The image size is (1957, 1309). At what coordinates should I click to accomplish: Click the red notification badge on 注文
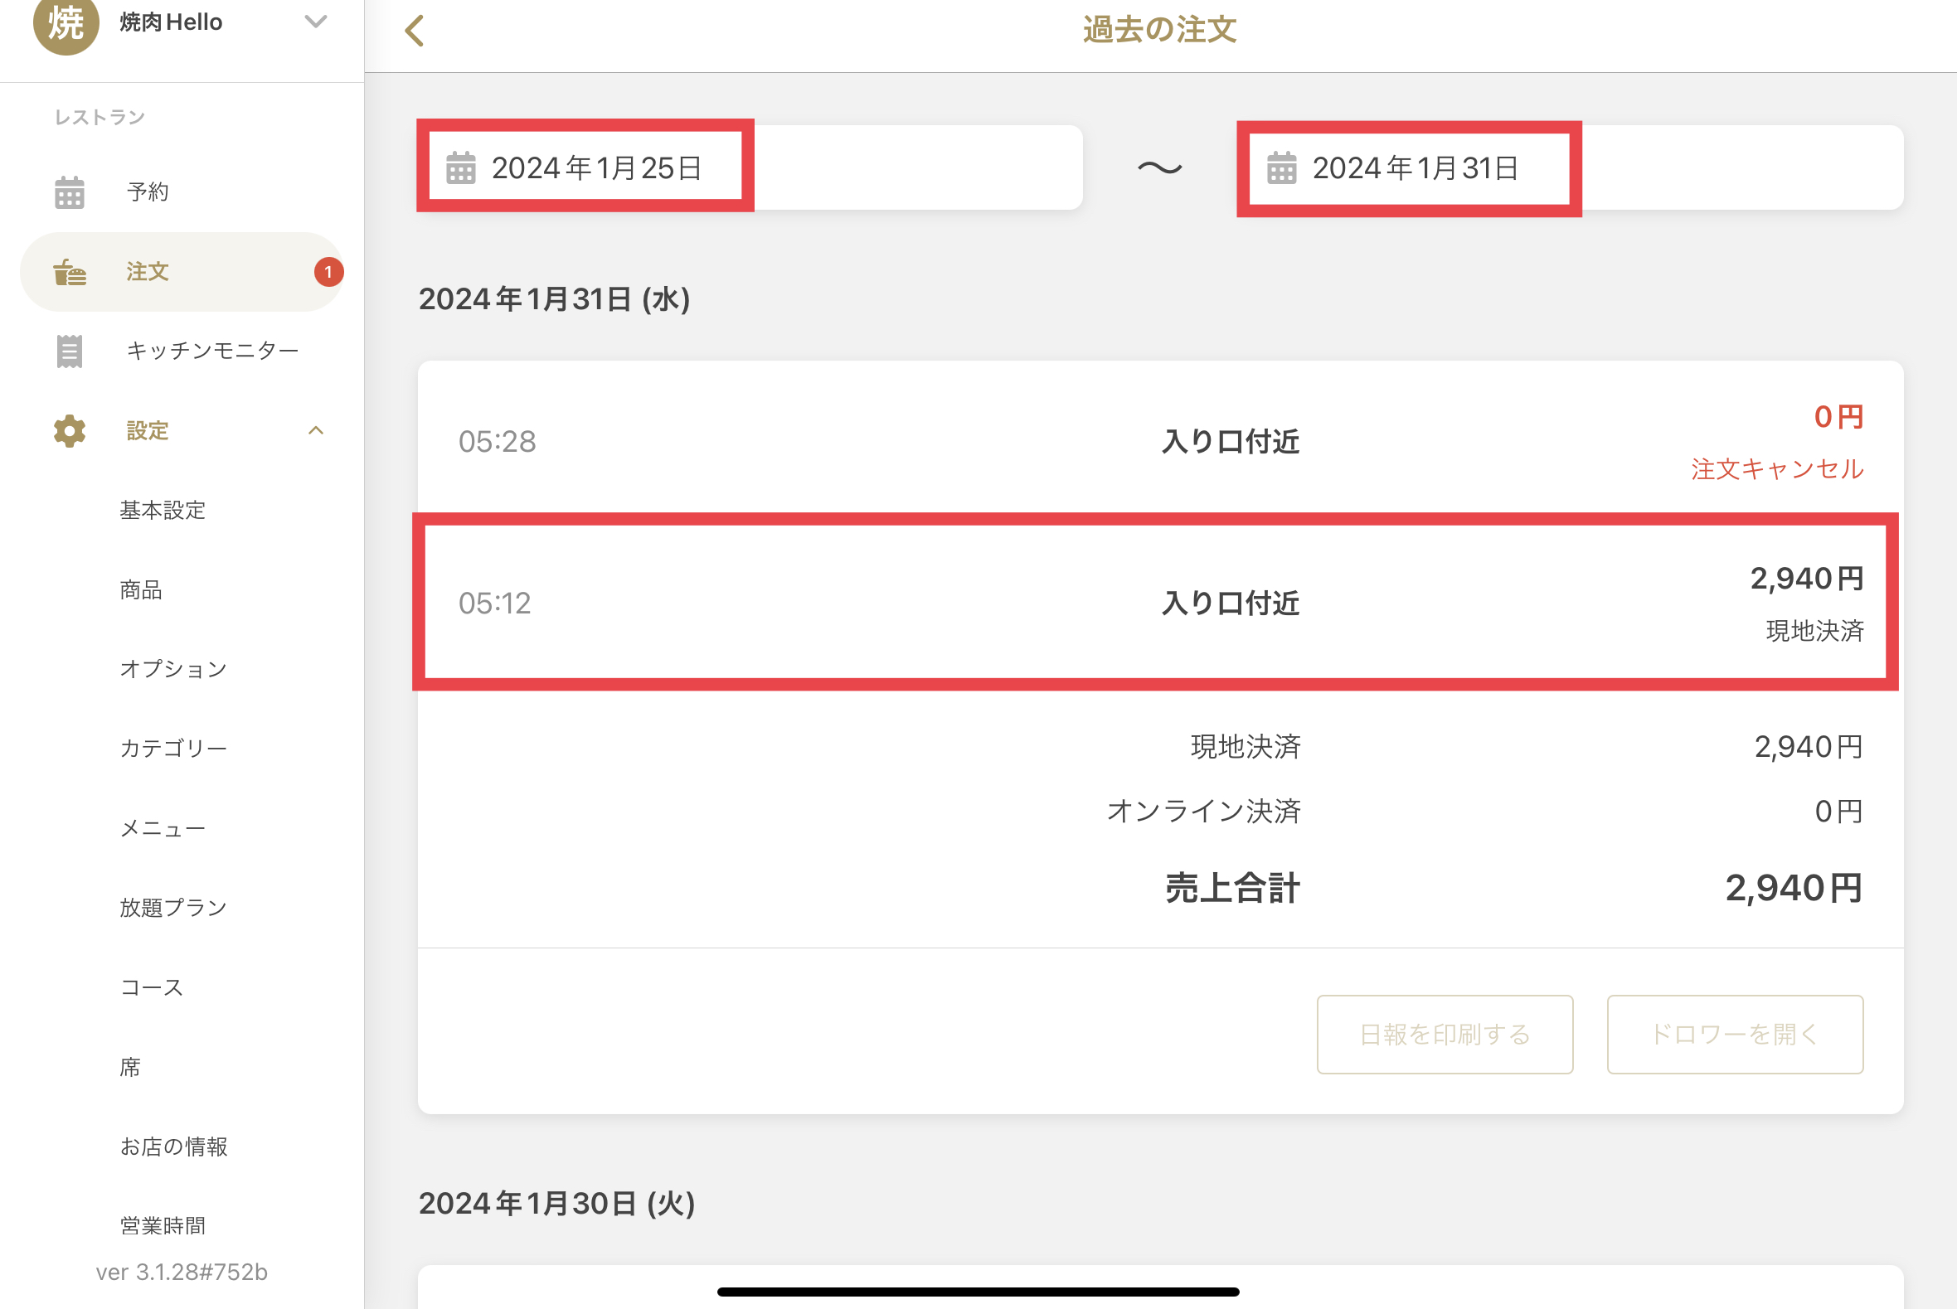coord(328,272)
